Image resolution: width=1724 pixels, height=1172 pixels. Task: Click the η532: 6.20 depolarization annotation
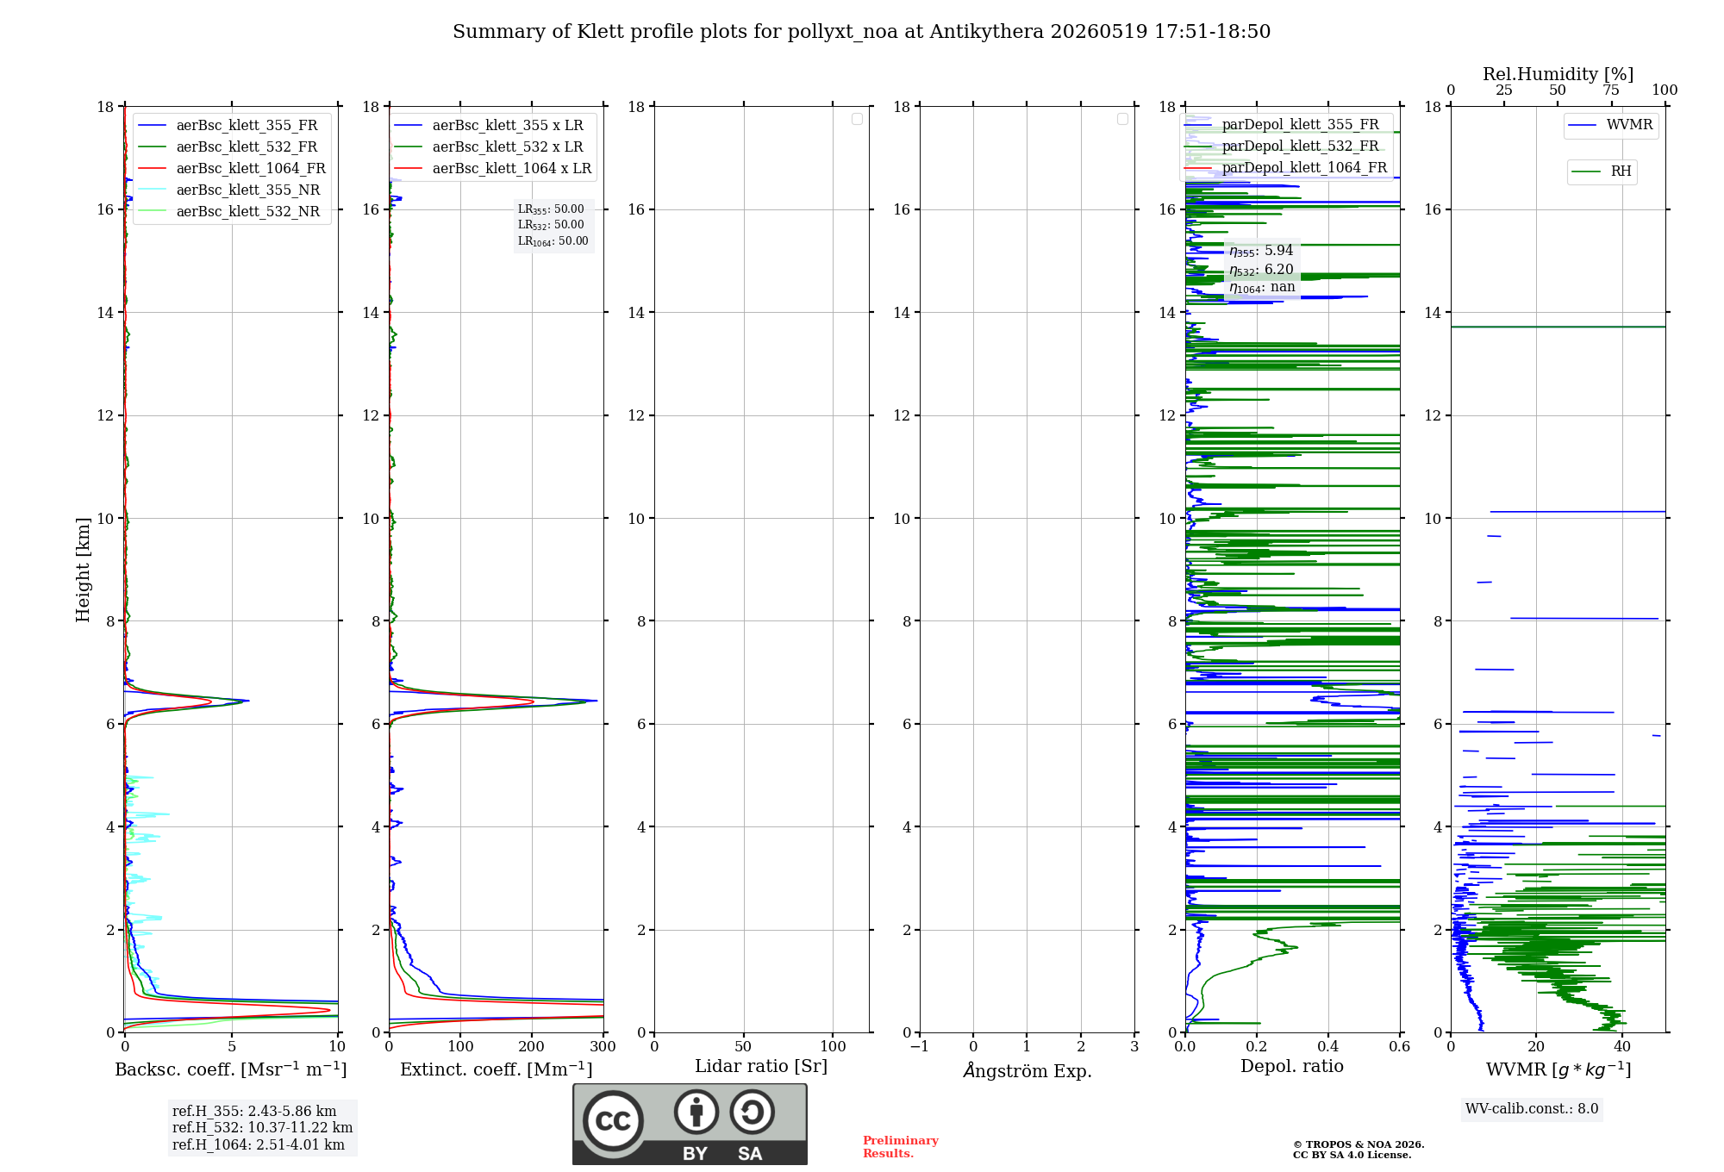[x=1261, y=270]
